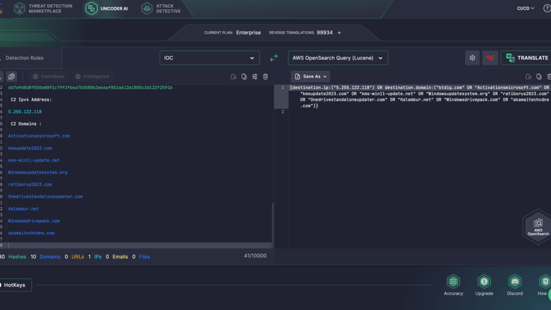
Task: Click the swap translation direction arrows
Action: 274,58
